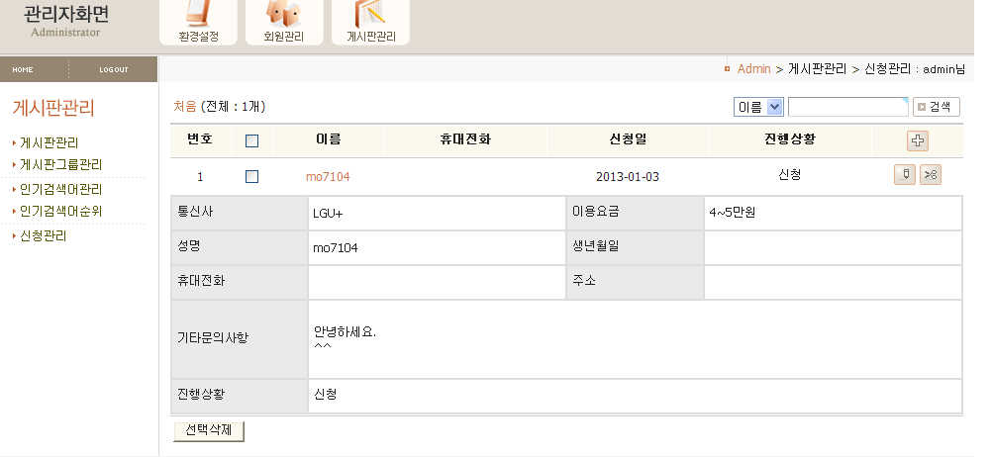
Task: Click the Admin breadcrumb link
Action: (x=753, y=69)
